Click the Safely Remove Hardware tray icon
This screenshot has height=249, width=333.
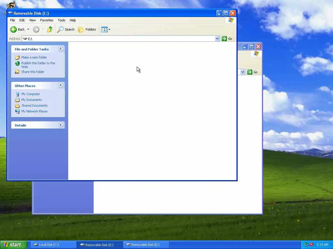pyautogui.click(x=306, y=245)
